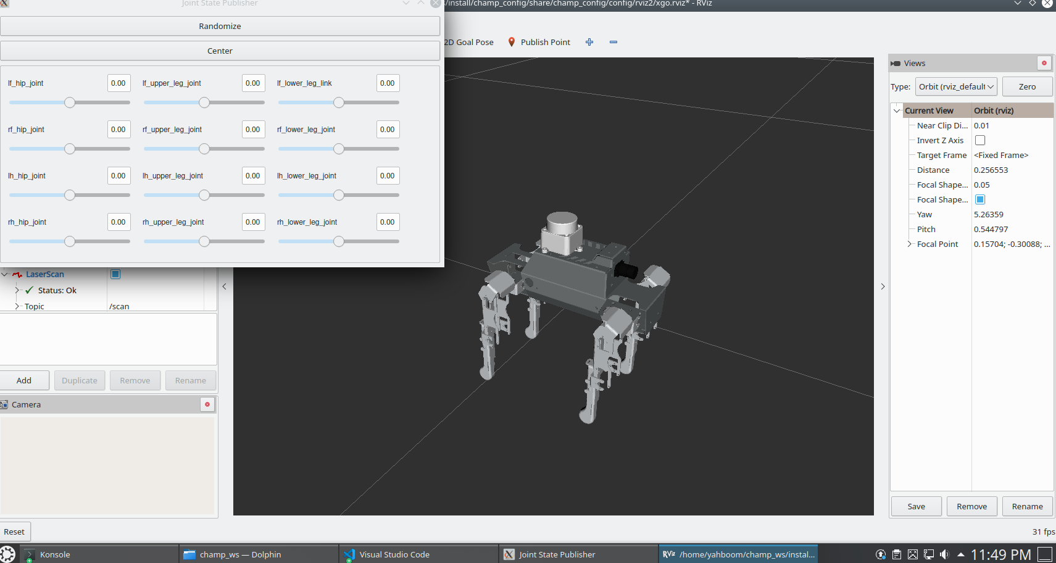Screen dimensions: 1056x563
Task: Click the rh_lower_leg_joint slider handle
Action: click(x=339, y=241)
